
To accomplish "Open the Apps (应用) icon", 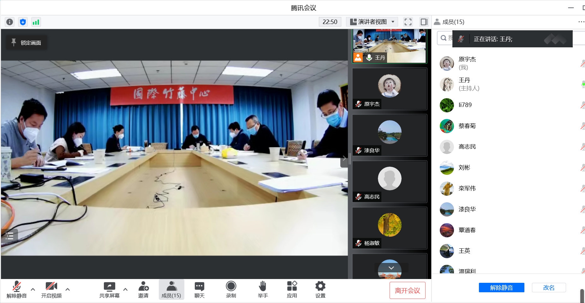I will click(x=292, y=290).
